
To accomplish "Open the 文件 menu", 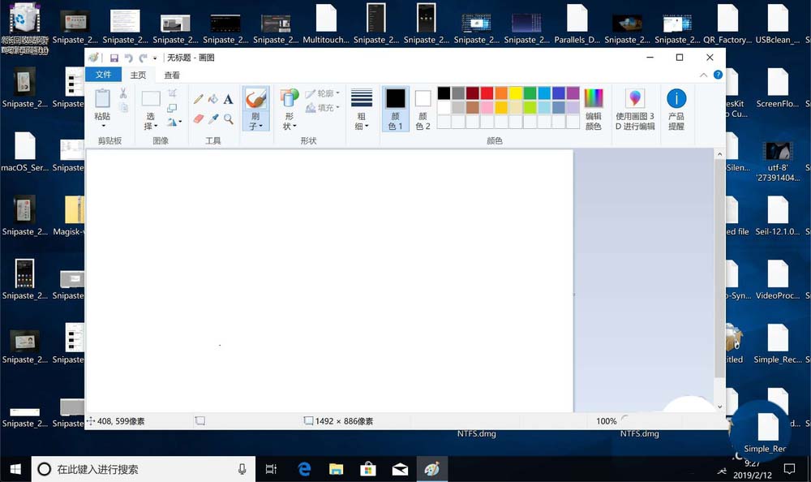I will point(103,74).
